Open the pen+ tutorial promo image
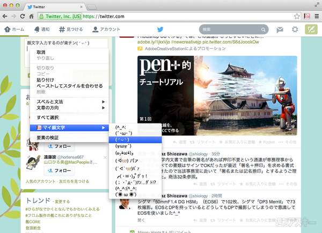 pos(217,96)
